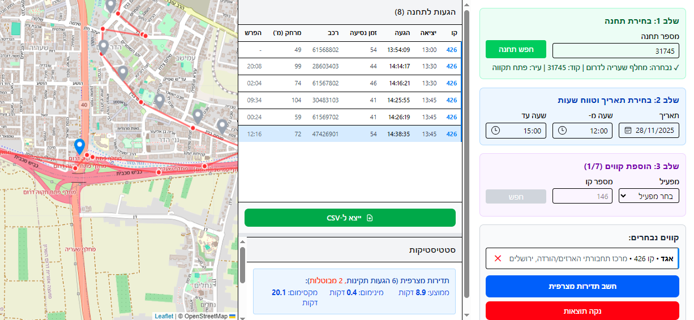Click the חפש תחנה search station button

tap(516, 49)
